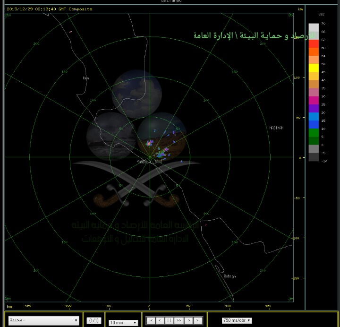Image resolution: width=340 pixels, height=327 pixels.
Task: Click the red 58 dBZ legend color
Action: coord(314,43)
